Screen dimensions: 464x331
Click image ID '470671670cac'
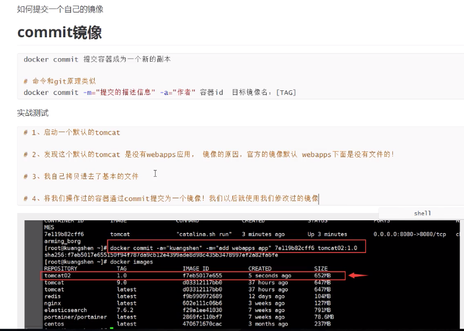[x=202, y=324]
